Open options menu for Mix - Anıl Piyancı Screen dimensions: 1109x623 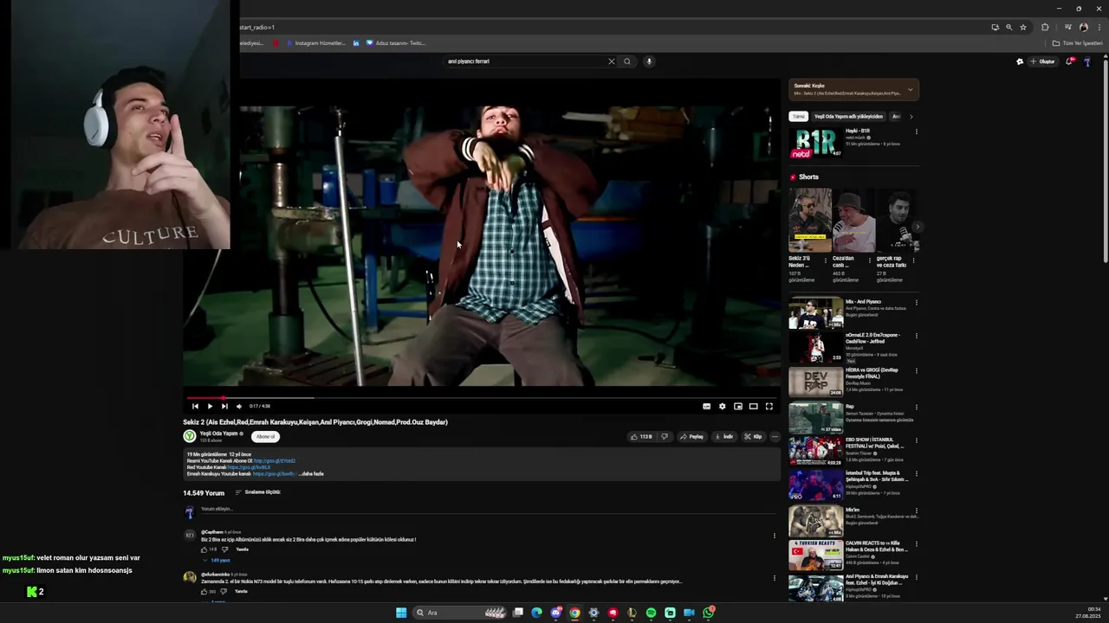tap(916, 303)
